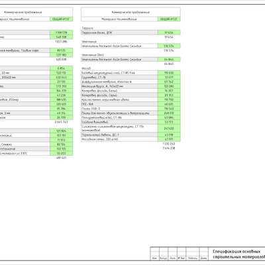265x265 pixels.
Task: Select the "Террасная доска, ДПК" row
Action: coord(131,32)
